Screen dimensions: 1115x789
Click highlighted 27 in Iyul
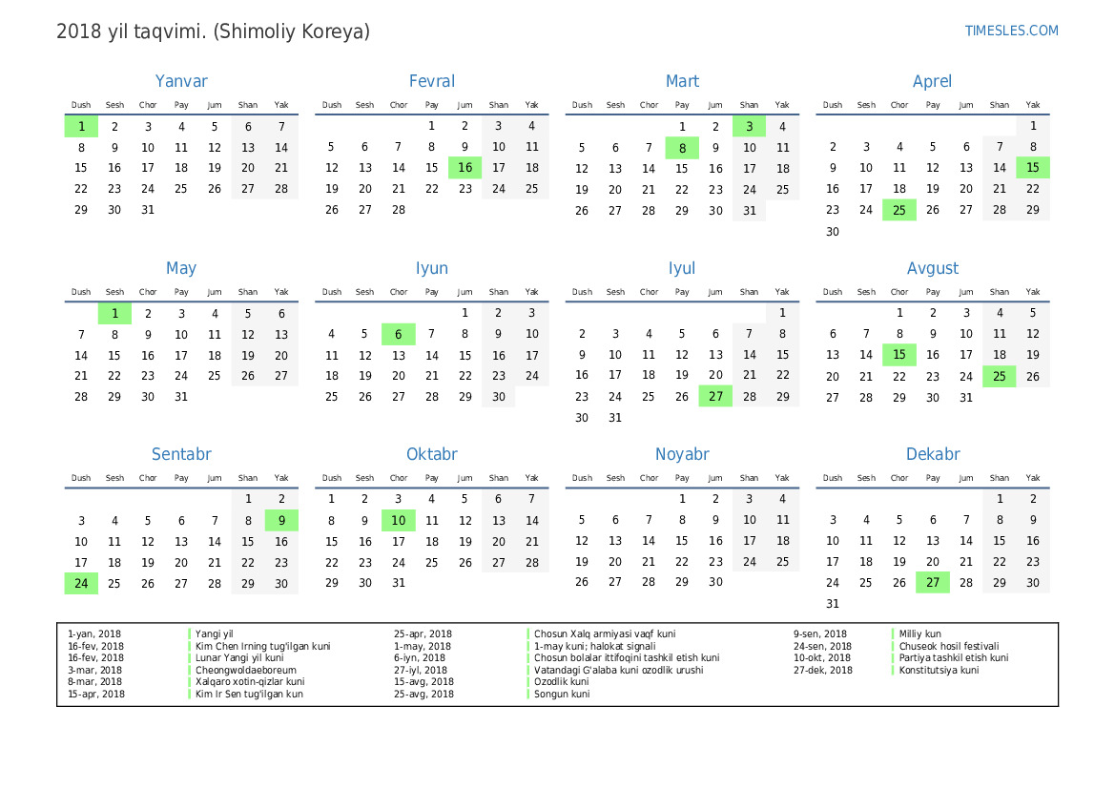point(715,396)
